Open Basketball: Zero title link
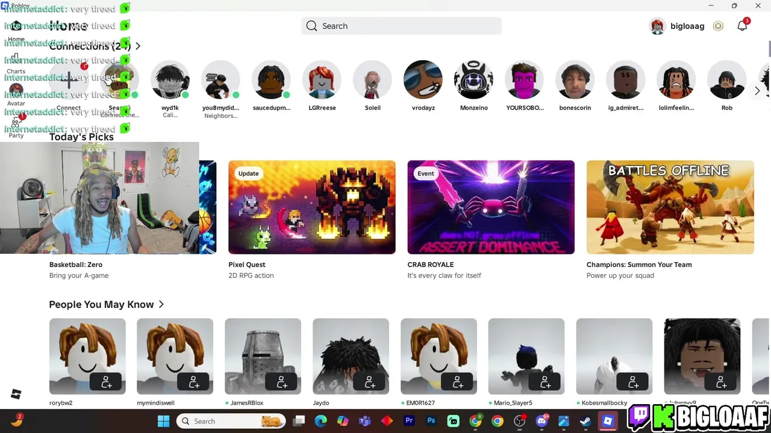The width and height of the screenshot is (771, 433). click(76, 265)
